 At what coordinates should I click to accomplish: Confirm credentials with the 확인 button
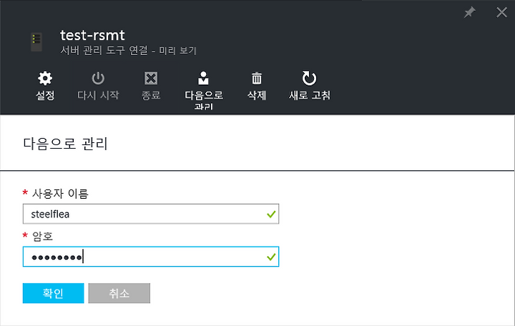[53, 293]
